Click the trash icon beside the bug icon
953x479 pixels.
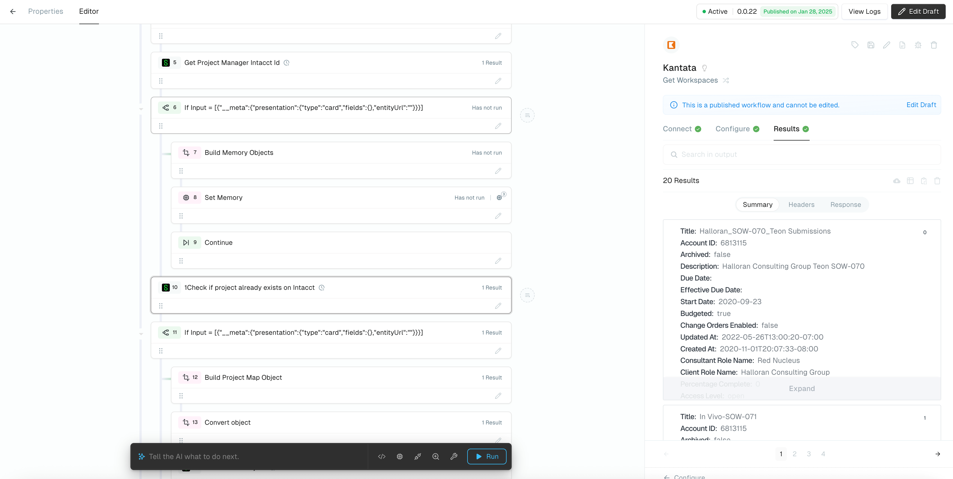click(x=934, y=45)
